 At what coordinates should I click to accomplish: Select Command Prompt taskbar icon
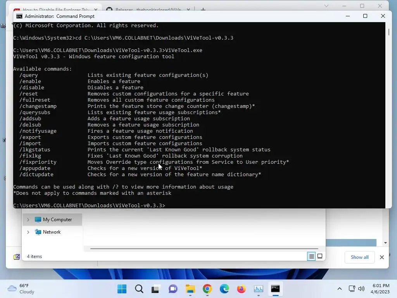275,289
